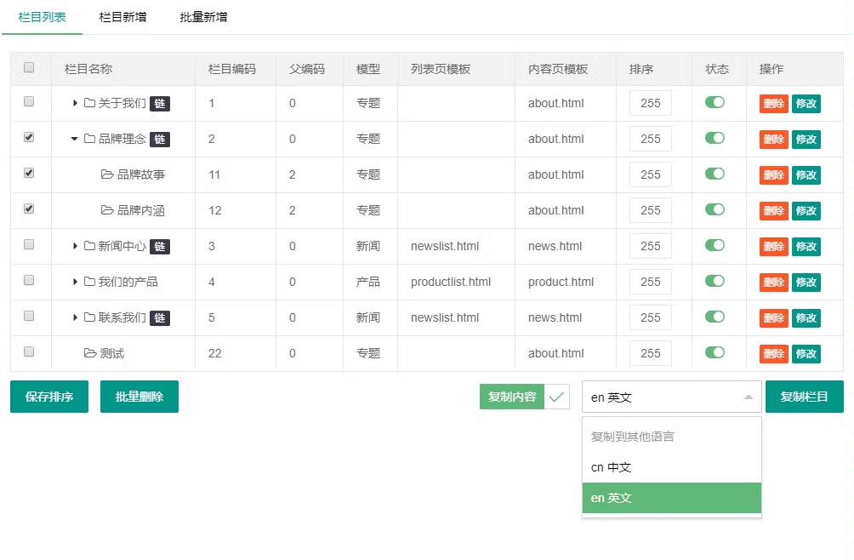Click the 链 link badge beside 关于我们
The image size is (854, 560).
[x=160, y=104]
